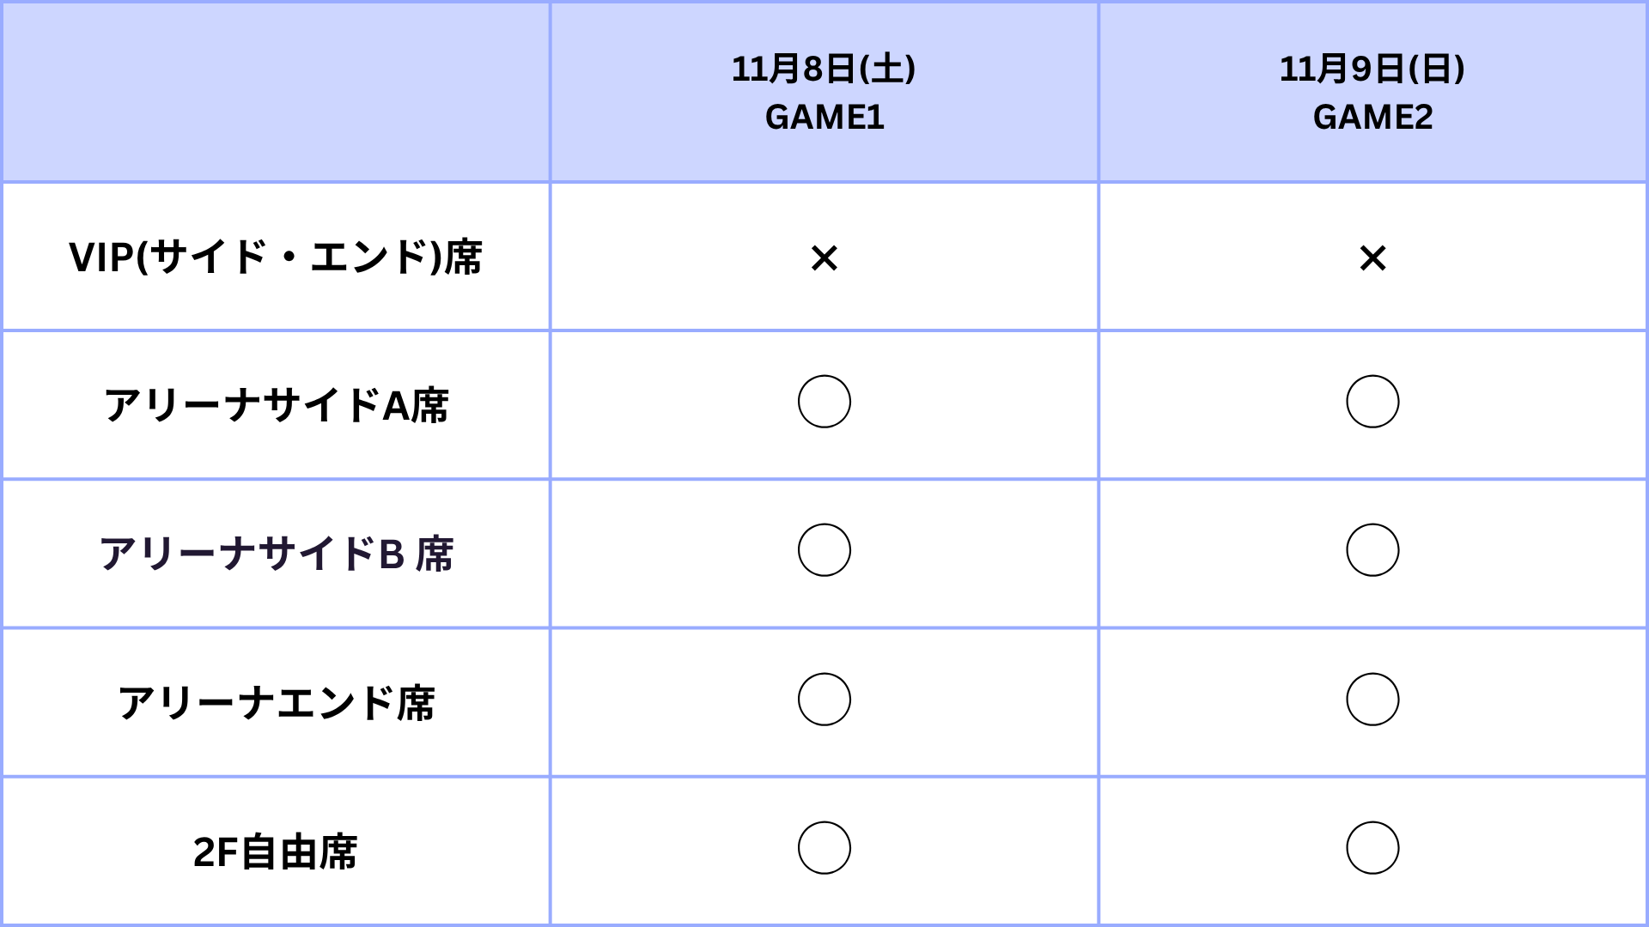Image resolution: width=1649 pixels, height=927 pixels.
Task: Choose the circle for アリーナエンド席 GAME2
Action: (1372, 700)
